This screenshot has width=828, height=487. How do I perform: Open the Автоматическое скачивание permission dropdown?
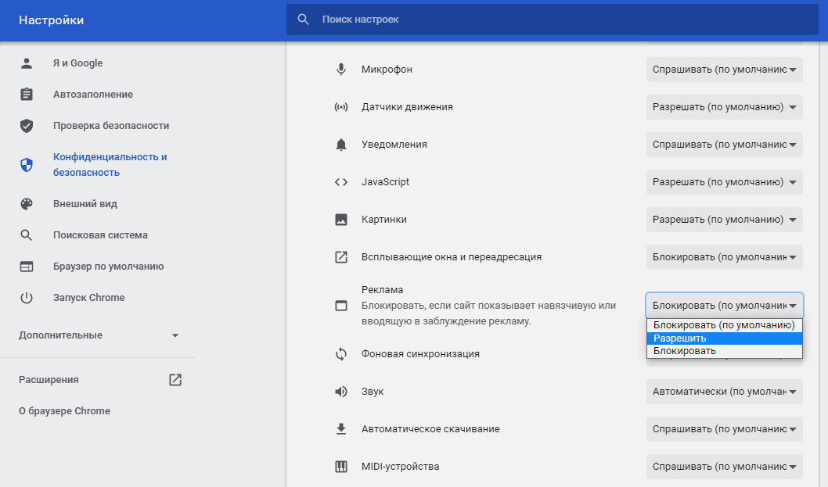pyautogui.click(x=724, y=429)
